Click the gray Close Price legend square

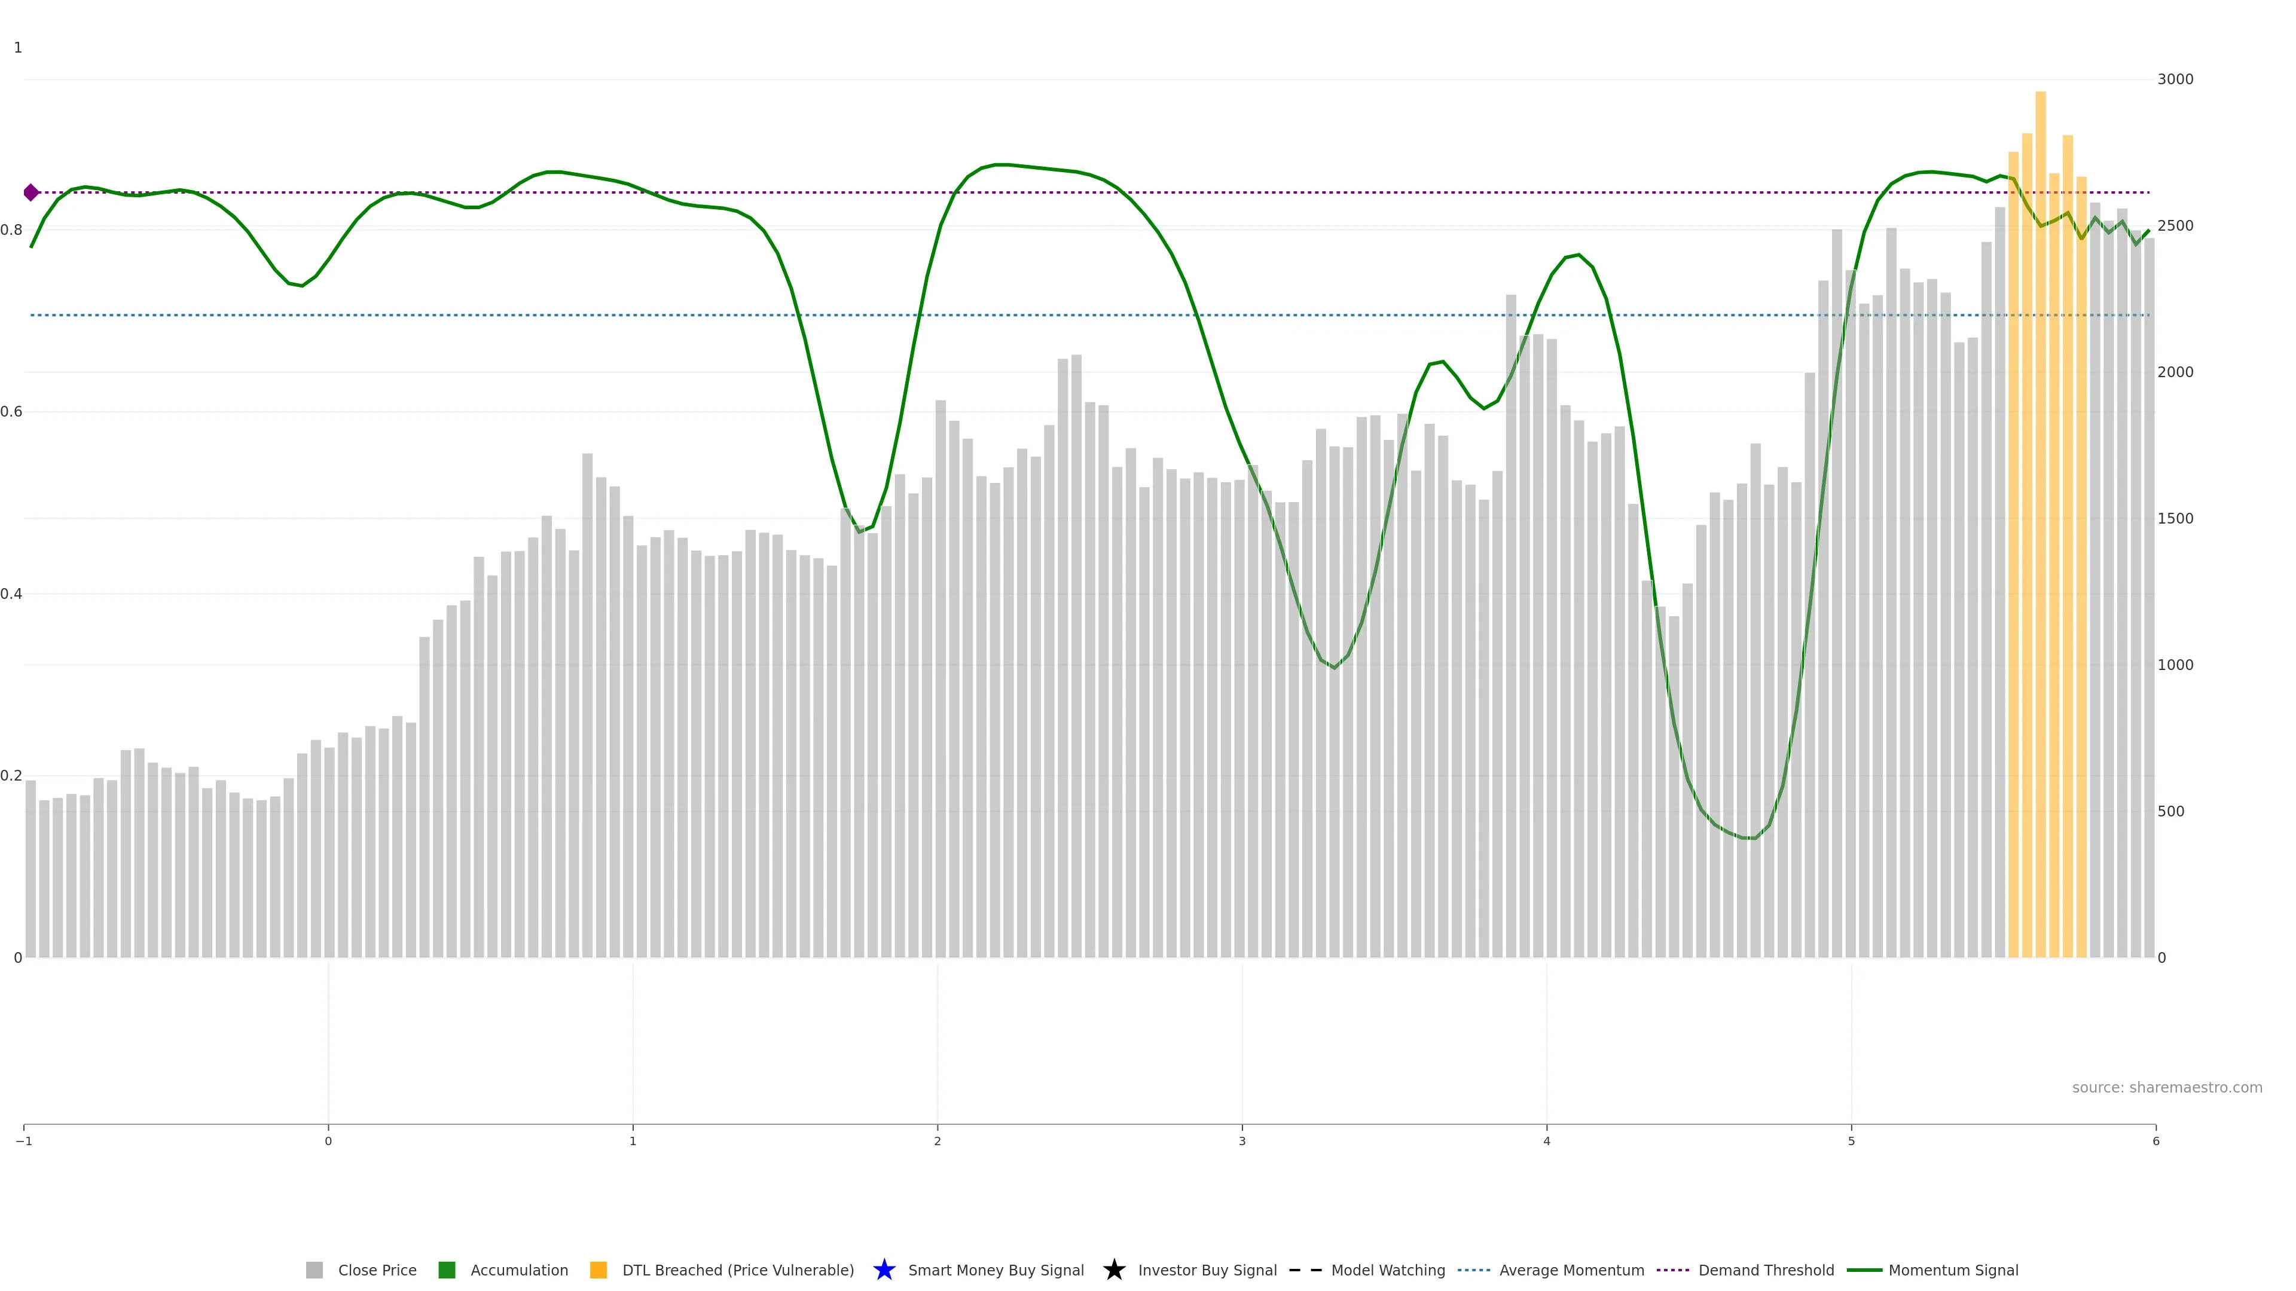314,1269
